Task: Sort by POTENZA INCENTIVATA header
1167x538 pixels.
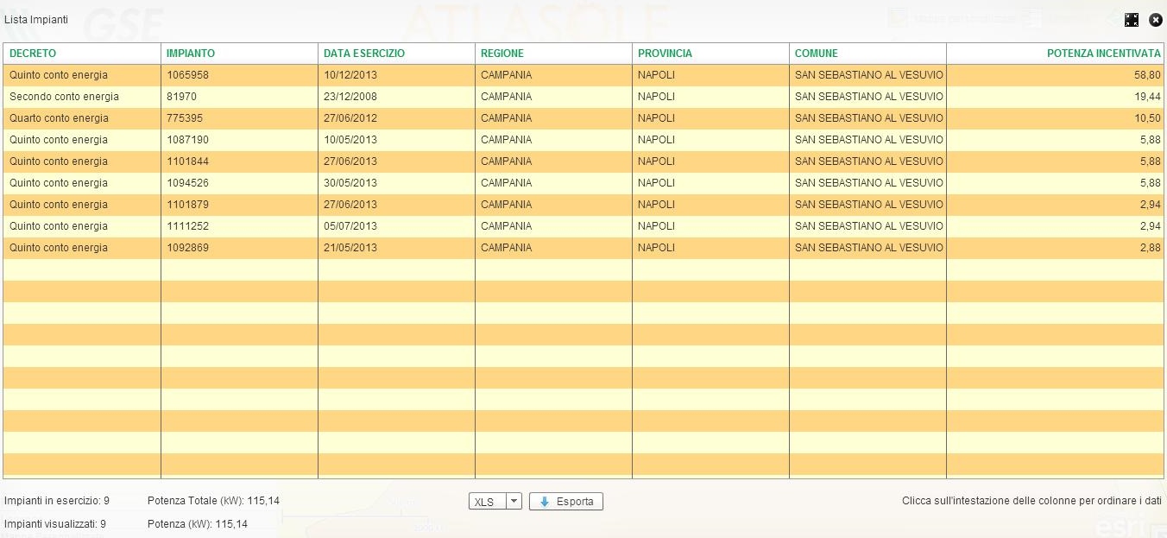Action: (1103, 54)
